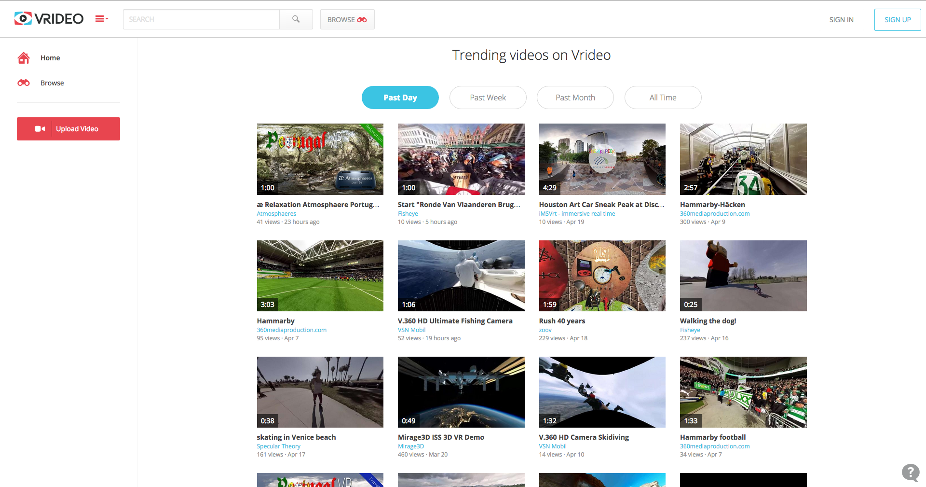Screen dimensions: 926x487
Task: Click the Vrideo logo
Action: coord(49,19)
